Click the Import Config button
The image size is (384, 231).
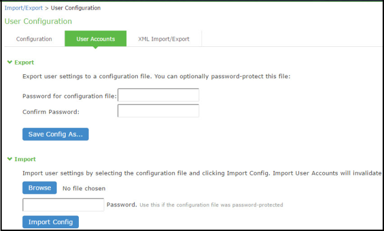50,222
